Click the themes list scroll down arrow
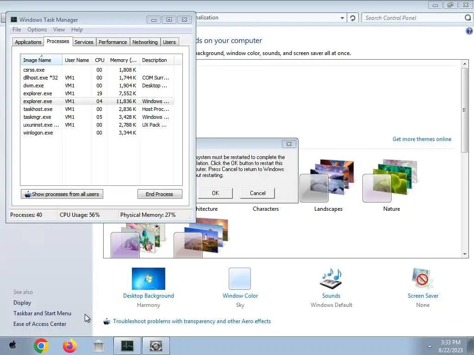This screenshot has width=474, height=355. tap(465, 254)
